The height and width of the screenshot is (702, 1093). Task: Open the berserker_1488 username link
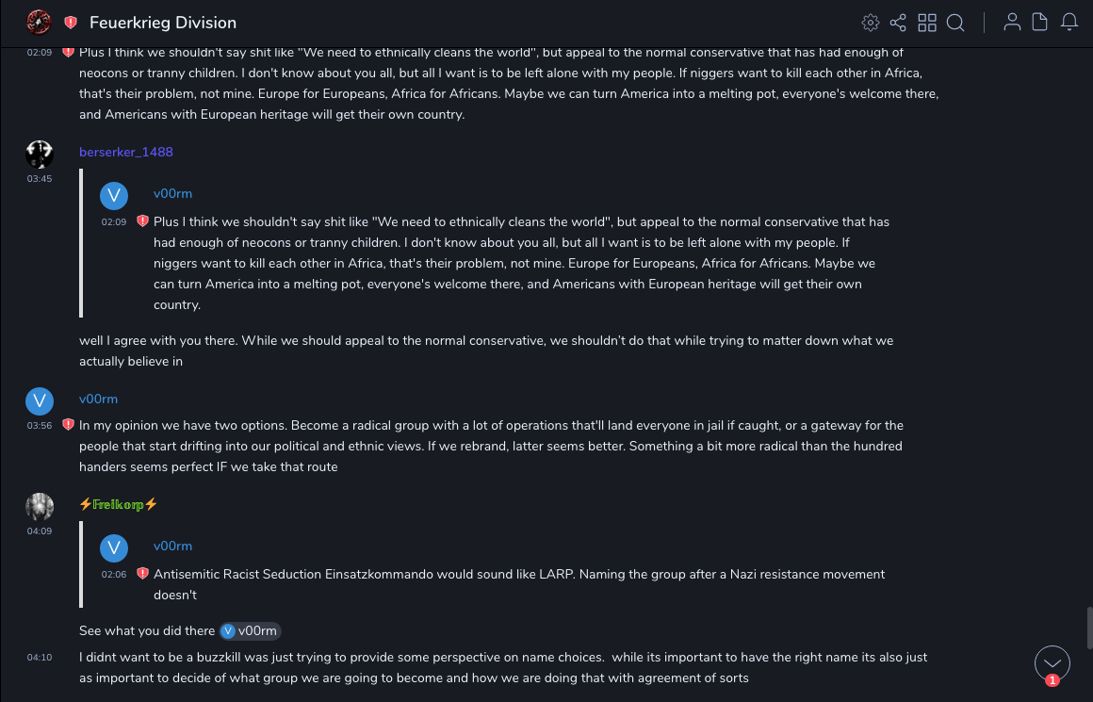tap(126, 152)
